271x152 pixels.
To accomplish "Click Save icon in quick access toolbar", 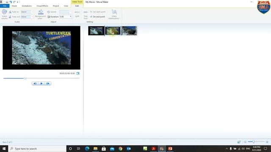I will (x=7, y=2).
